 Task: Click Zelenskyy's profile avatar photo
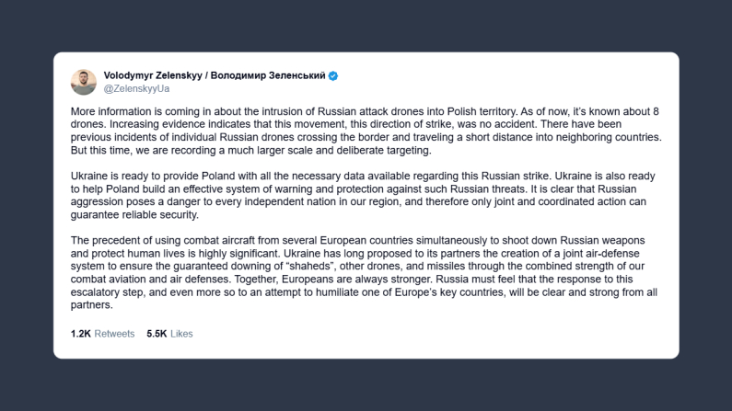point(84,82)
